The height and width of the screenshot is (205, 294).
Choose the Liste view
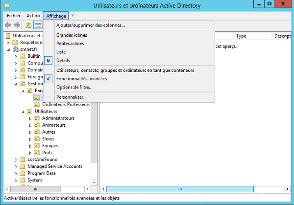coord(129,52)
